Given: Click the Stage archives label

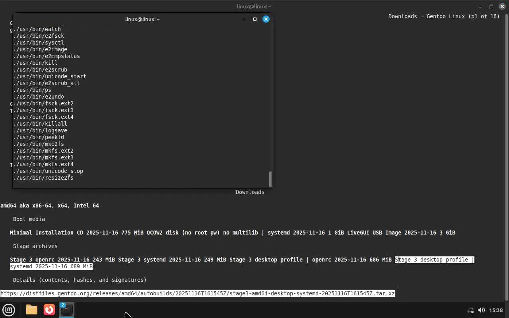Looking at the screenshot, I should tap(35, 246).
